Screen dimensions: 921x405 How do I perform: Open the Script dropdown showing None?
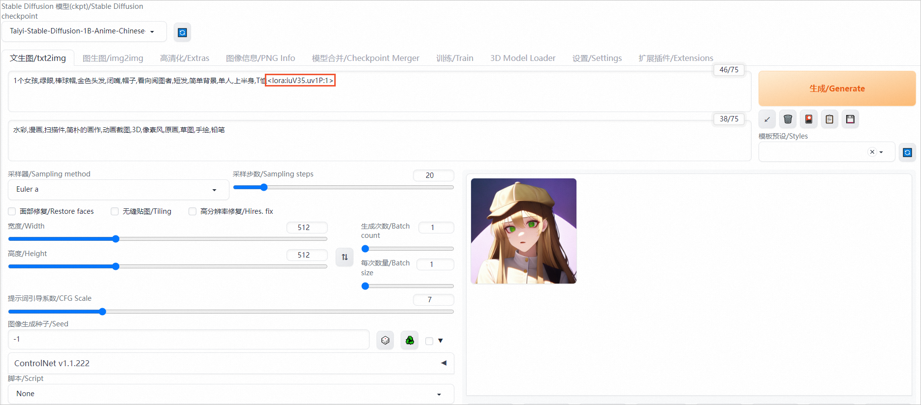(231, 394)
